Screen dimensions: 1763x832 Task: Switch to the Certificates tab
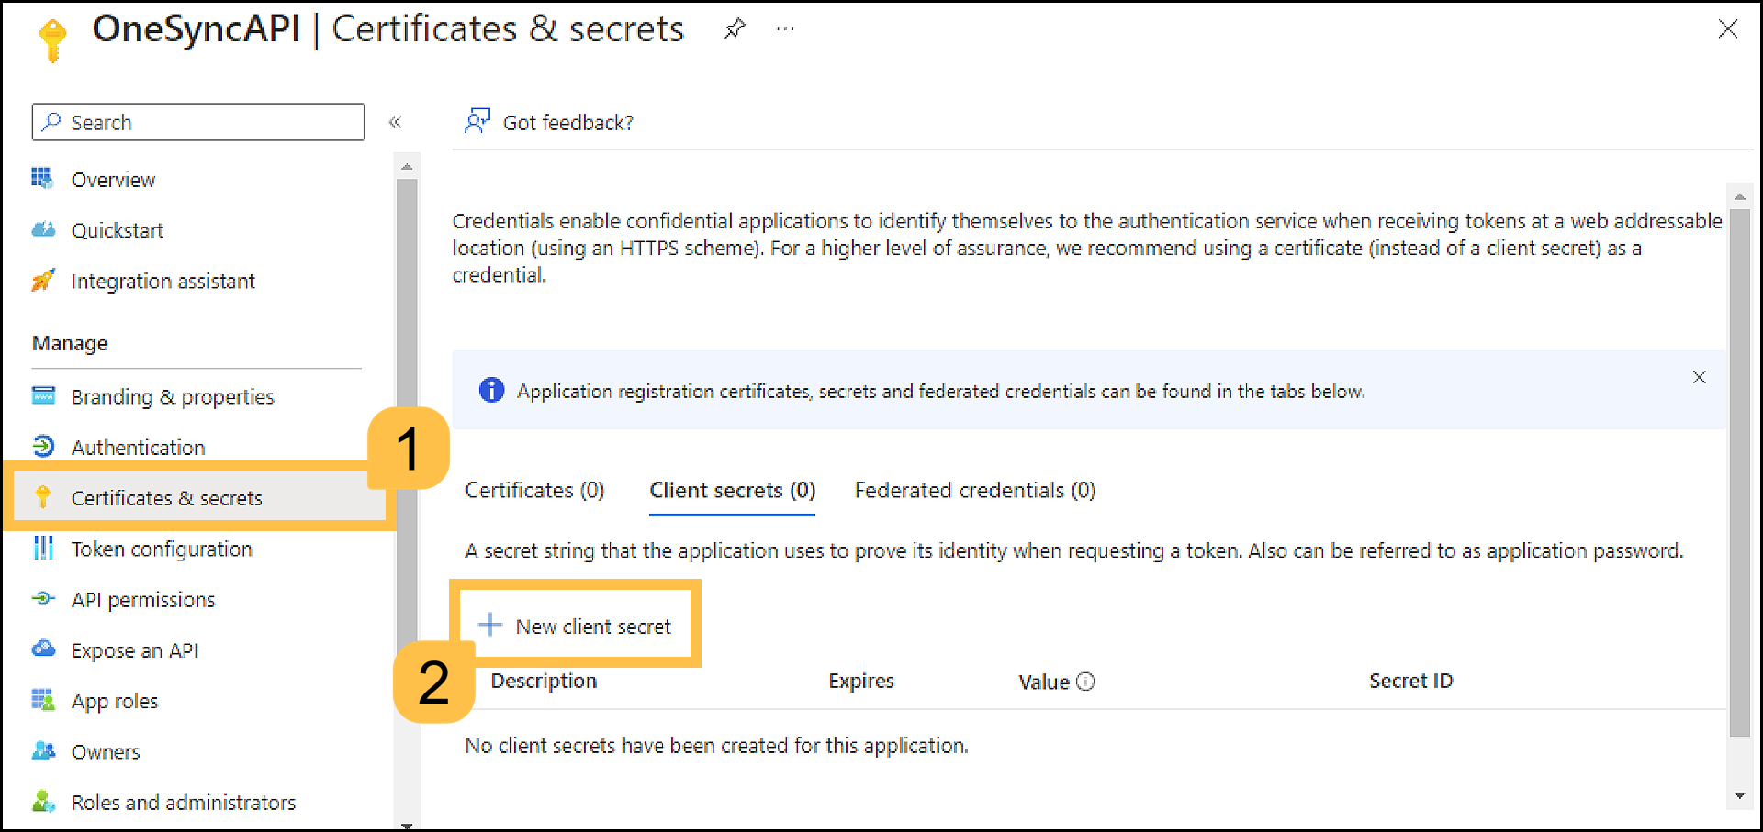click(534, 490)
